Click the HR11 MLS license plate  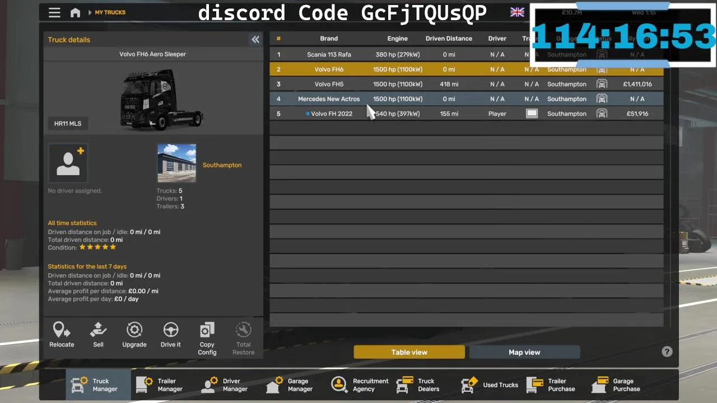pos(68,124)
